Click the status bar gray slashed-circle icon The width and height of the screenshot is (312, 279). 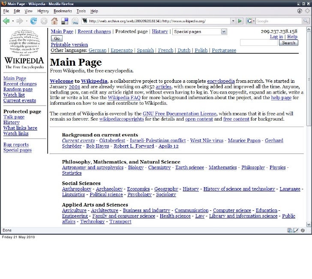(x=303, y=230)
